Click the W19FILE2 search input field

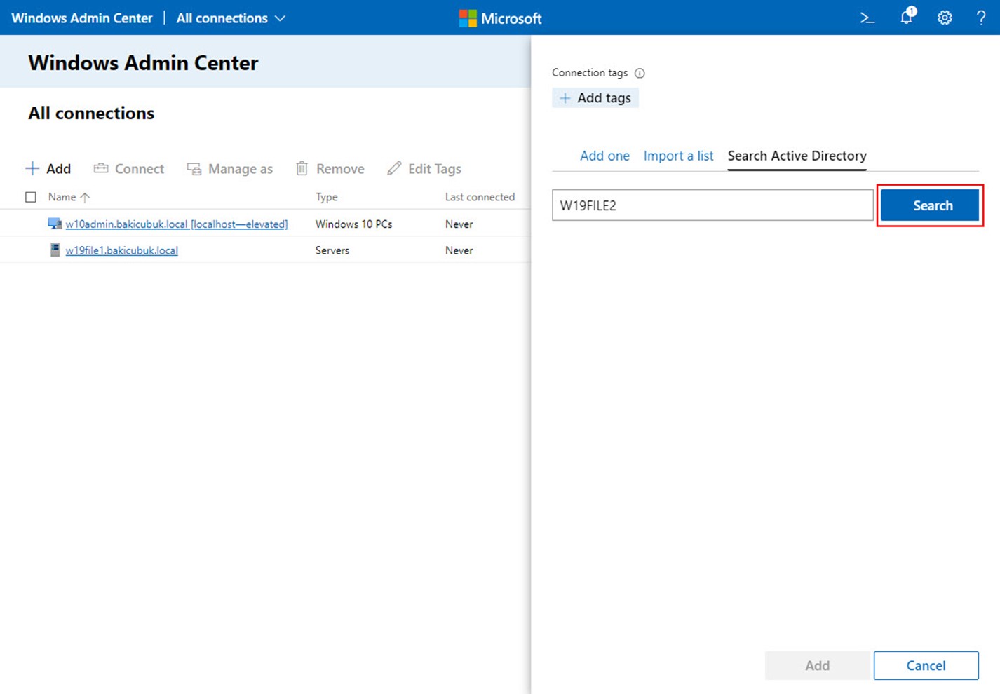point(712,205)
